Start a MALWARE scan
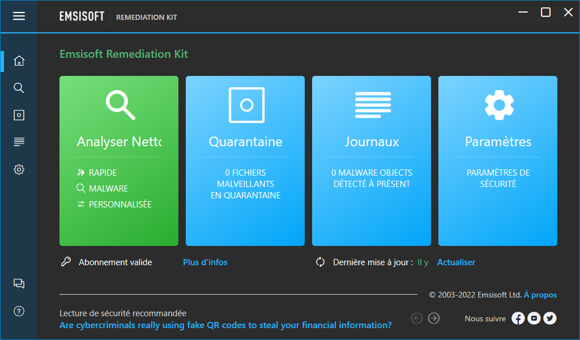 pos(102,188)
